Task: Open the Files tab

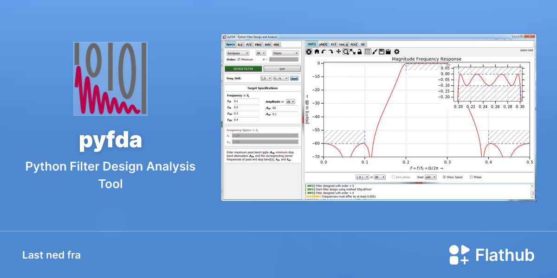Action: tap(258, 44)
